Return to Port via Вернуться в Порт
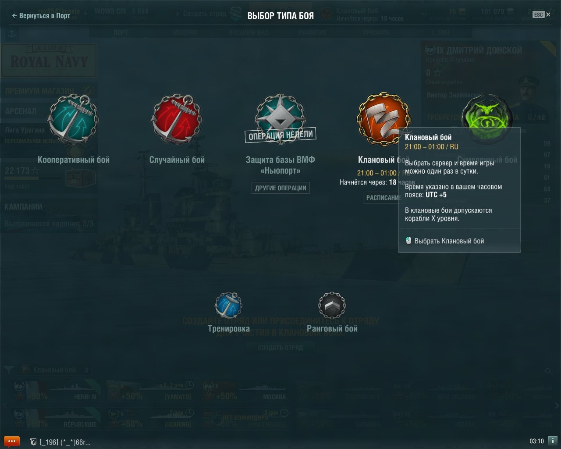 coord(41,15)
